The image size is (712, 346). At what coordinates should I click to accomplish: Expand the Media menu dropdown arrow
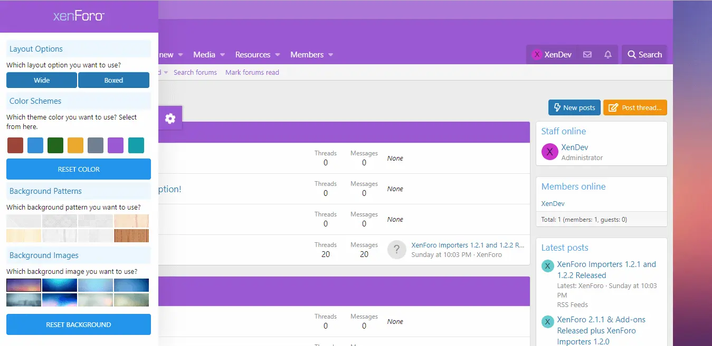click(223, 55)
